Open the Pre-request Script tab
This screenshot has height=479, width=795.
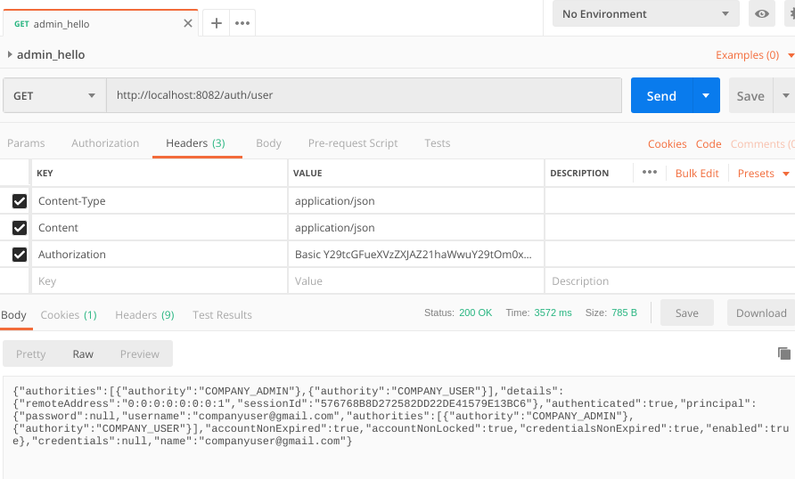coord(353,143)
